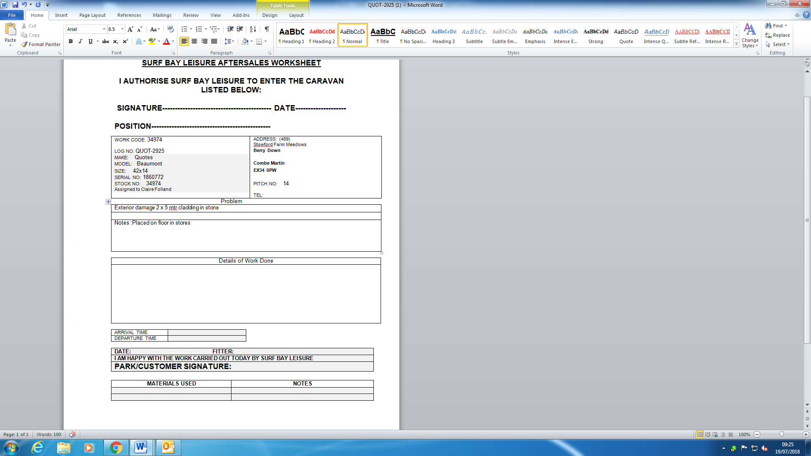Image resolution: width=811 pixels, height=456 pixels.
Task: Toggle Bold formatting
Action: coord(71,41)
